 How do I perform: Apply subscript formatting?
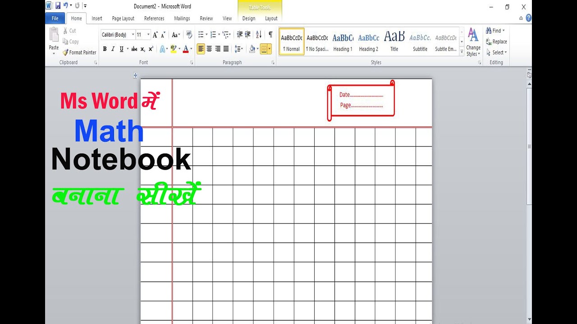click(142, 49)
